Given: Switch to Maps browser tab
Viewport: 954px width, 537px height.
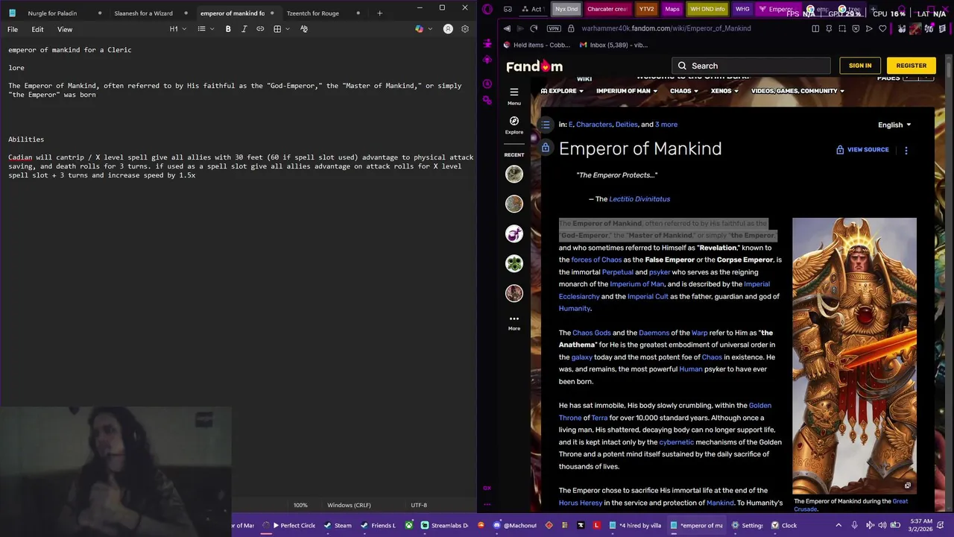Looking at the screenshot, I should point(672,9).
